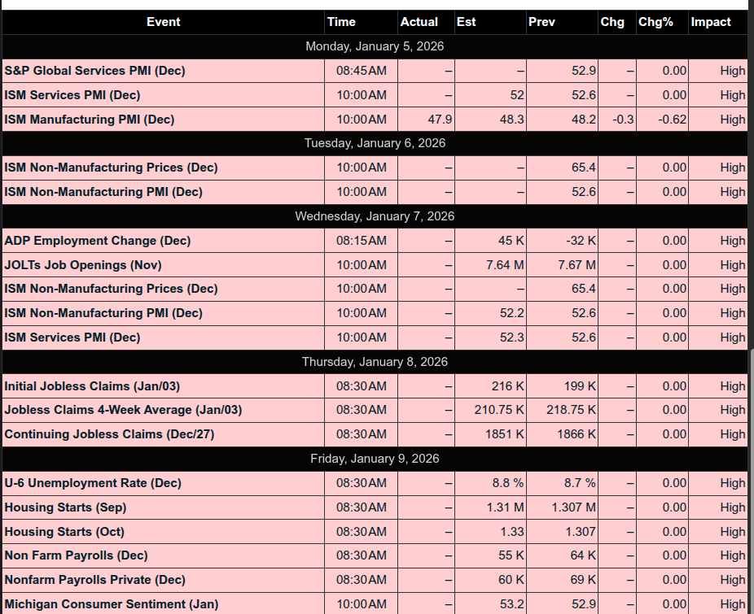Image resolution: width=754 pixels, height=614 pixels.
Task: Click the Monday, January 5, 2026 date header
Action: 375,46
